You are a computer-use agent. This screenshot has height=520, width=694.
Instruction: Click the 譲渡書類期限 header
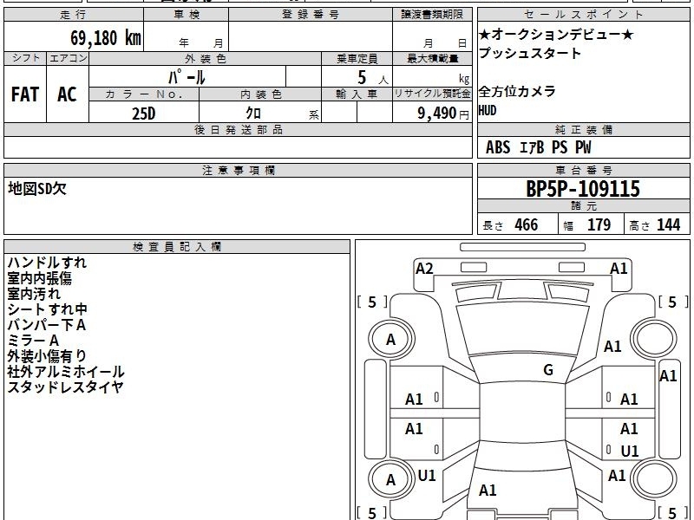tap(432, 14)
